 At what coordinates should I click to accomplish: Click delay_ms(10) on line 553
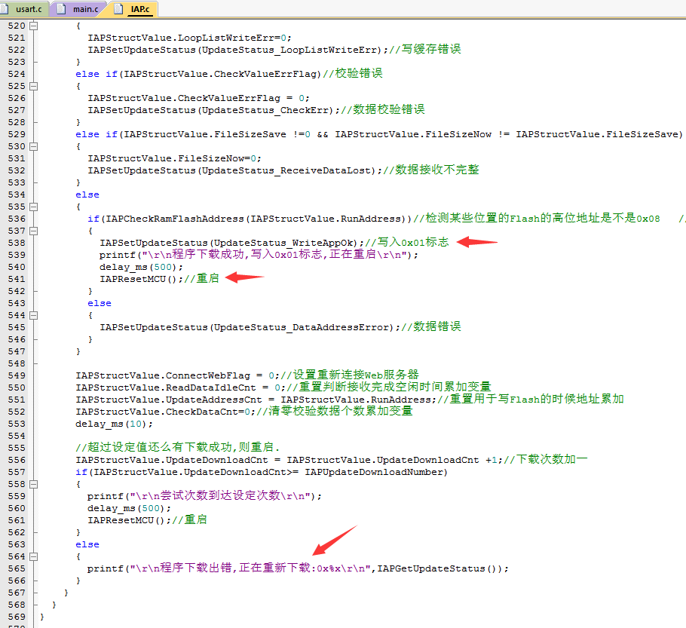[x=112, y=424]
